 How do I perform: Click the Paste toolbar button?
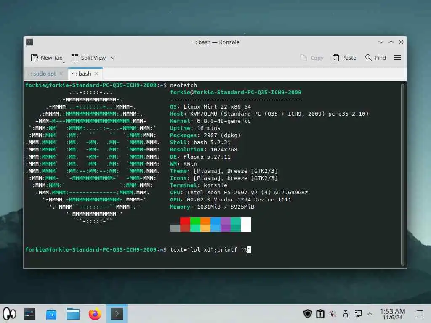(x=344, y=58)
